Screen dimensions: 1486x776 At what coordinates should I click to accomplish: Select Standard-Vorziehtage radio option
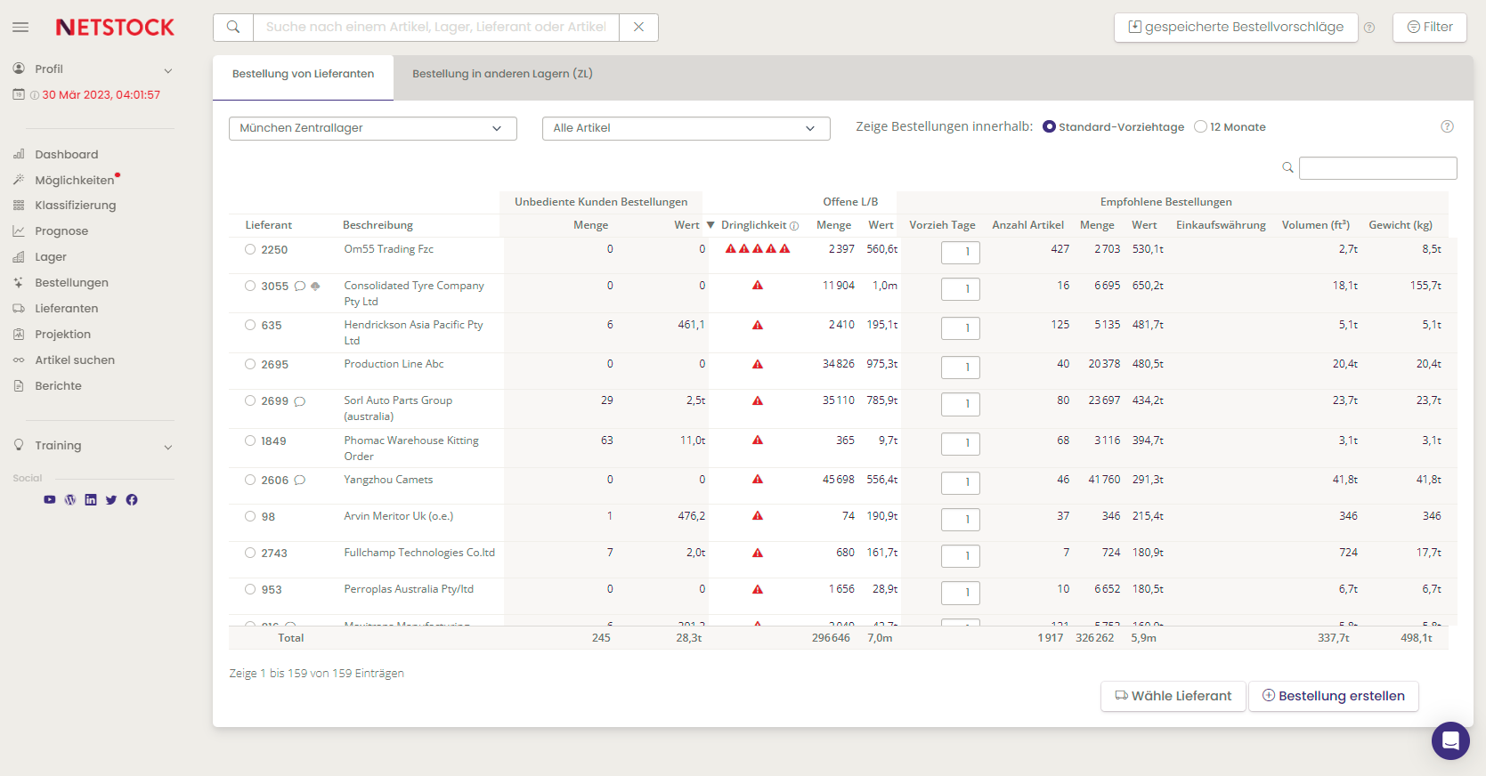1049,127
